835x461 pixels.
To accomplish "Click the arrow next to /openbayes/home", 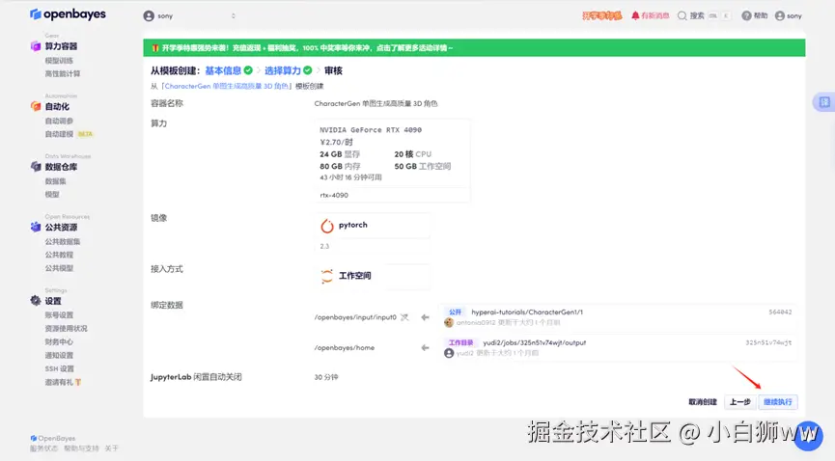I will pyautogui.click(x=425, y=347).
